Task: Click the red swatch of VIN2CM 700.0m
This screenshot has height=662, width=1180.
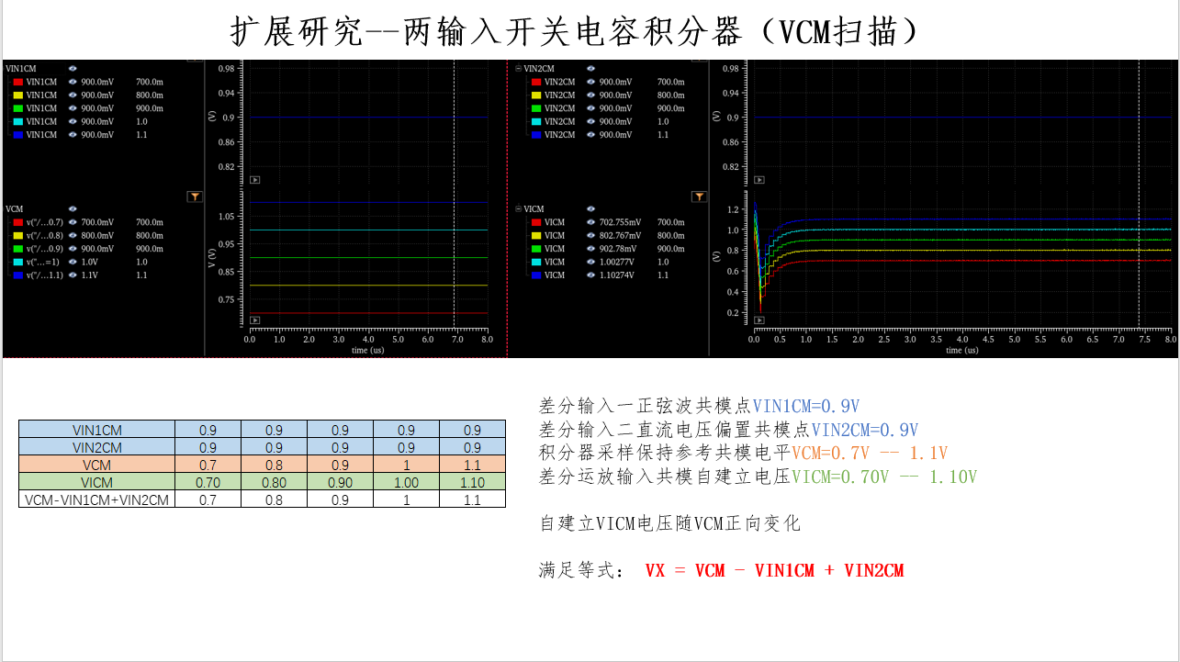Action: (x=536, y=82)
